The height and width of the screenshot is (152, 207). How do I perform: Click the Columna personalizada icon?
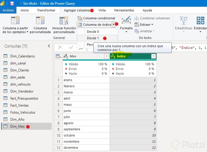[40, 20]
